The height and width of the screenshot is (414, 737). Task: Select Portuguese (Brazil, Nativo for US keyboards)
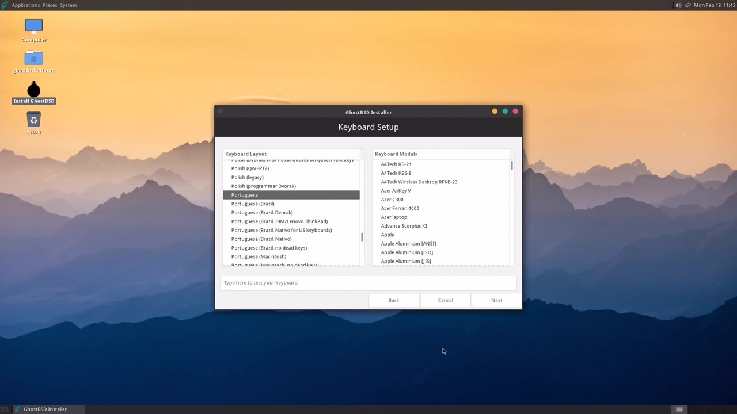coord(291,230)
